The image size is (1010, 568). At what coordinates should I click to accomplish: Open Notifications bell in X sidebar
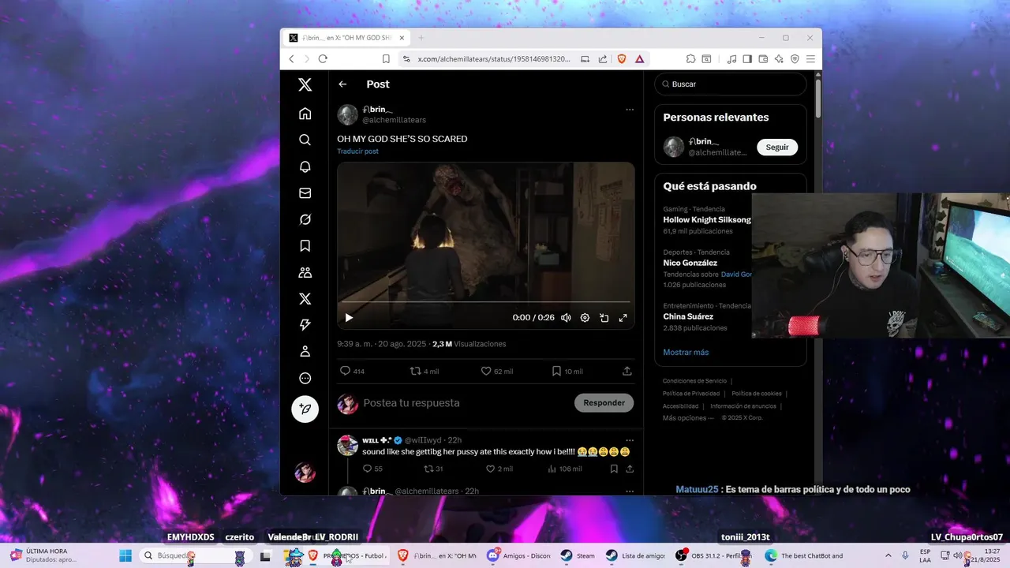[305, 166]
